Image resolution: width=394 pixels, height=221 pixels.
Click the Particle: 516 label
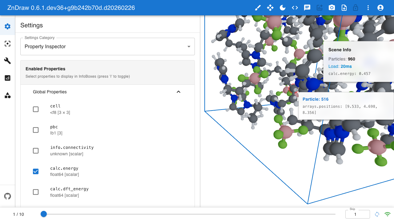316,99
